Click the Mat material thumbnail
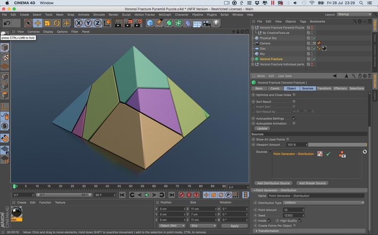378x235 pixels. 16,212
